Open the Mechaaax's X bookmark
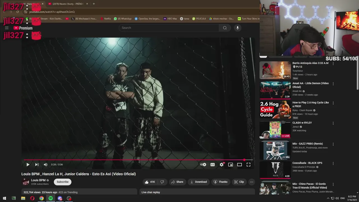Image resolution: width=359 pixels, height=202 pixels. pyautogui.click(x=84, y=19)
